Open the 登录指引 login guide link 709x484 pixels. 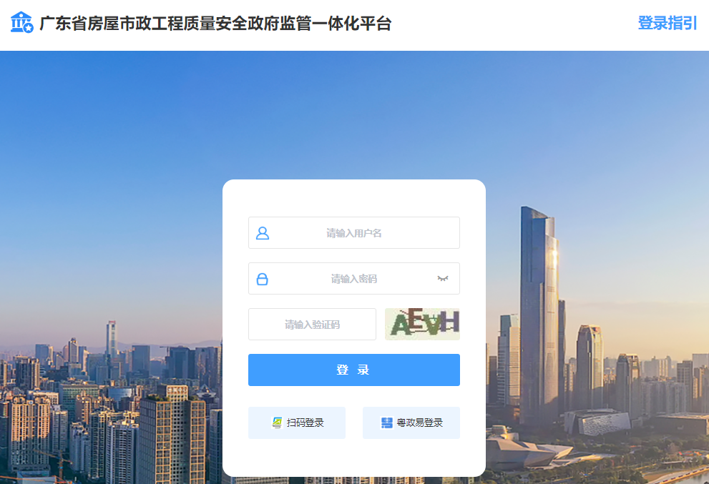[668, 23]
